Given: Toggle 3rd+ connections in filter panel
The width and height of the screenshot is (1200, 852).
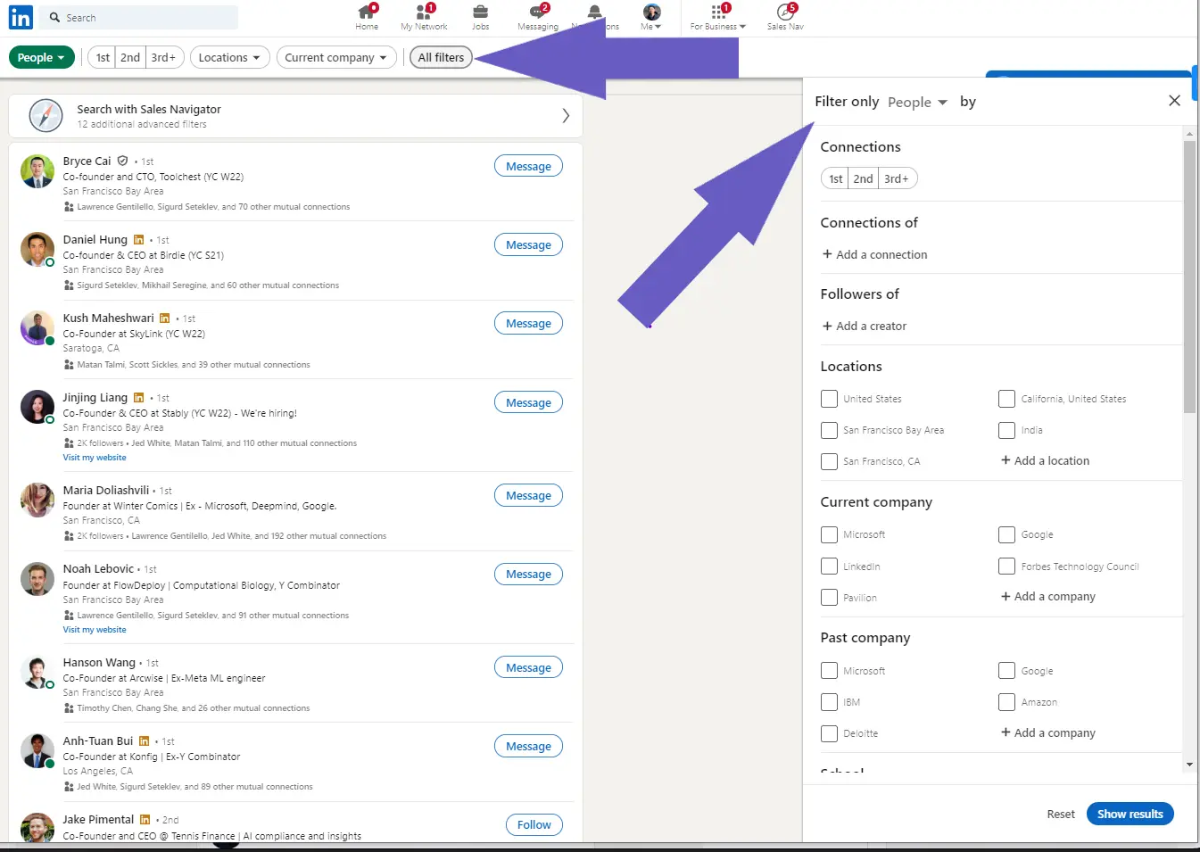Looking at the screenshot, I should pos(897,178).
